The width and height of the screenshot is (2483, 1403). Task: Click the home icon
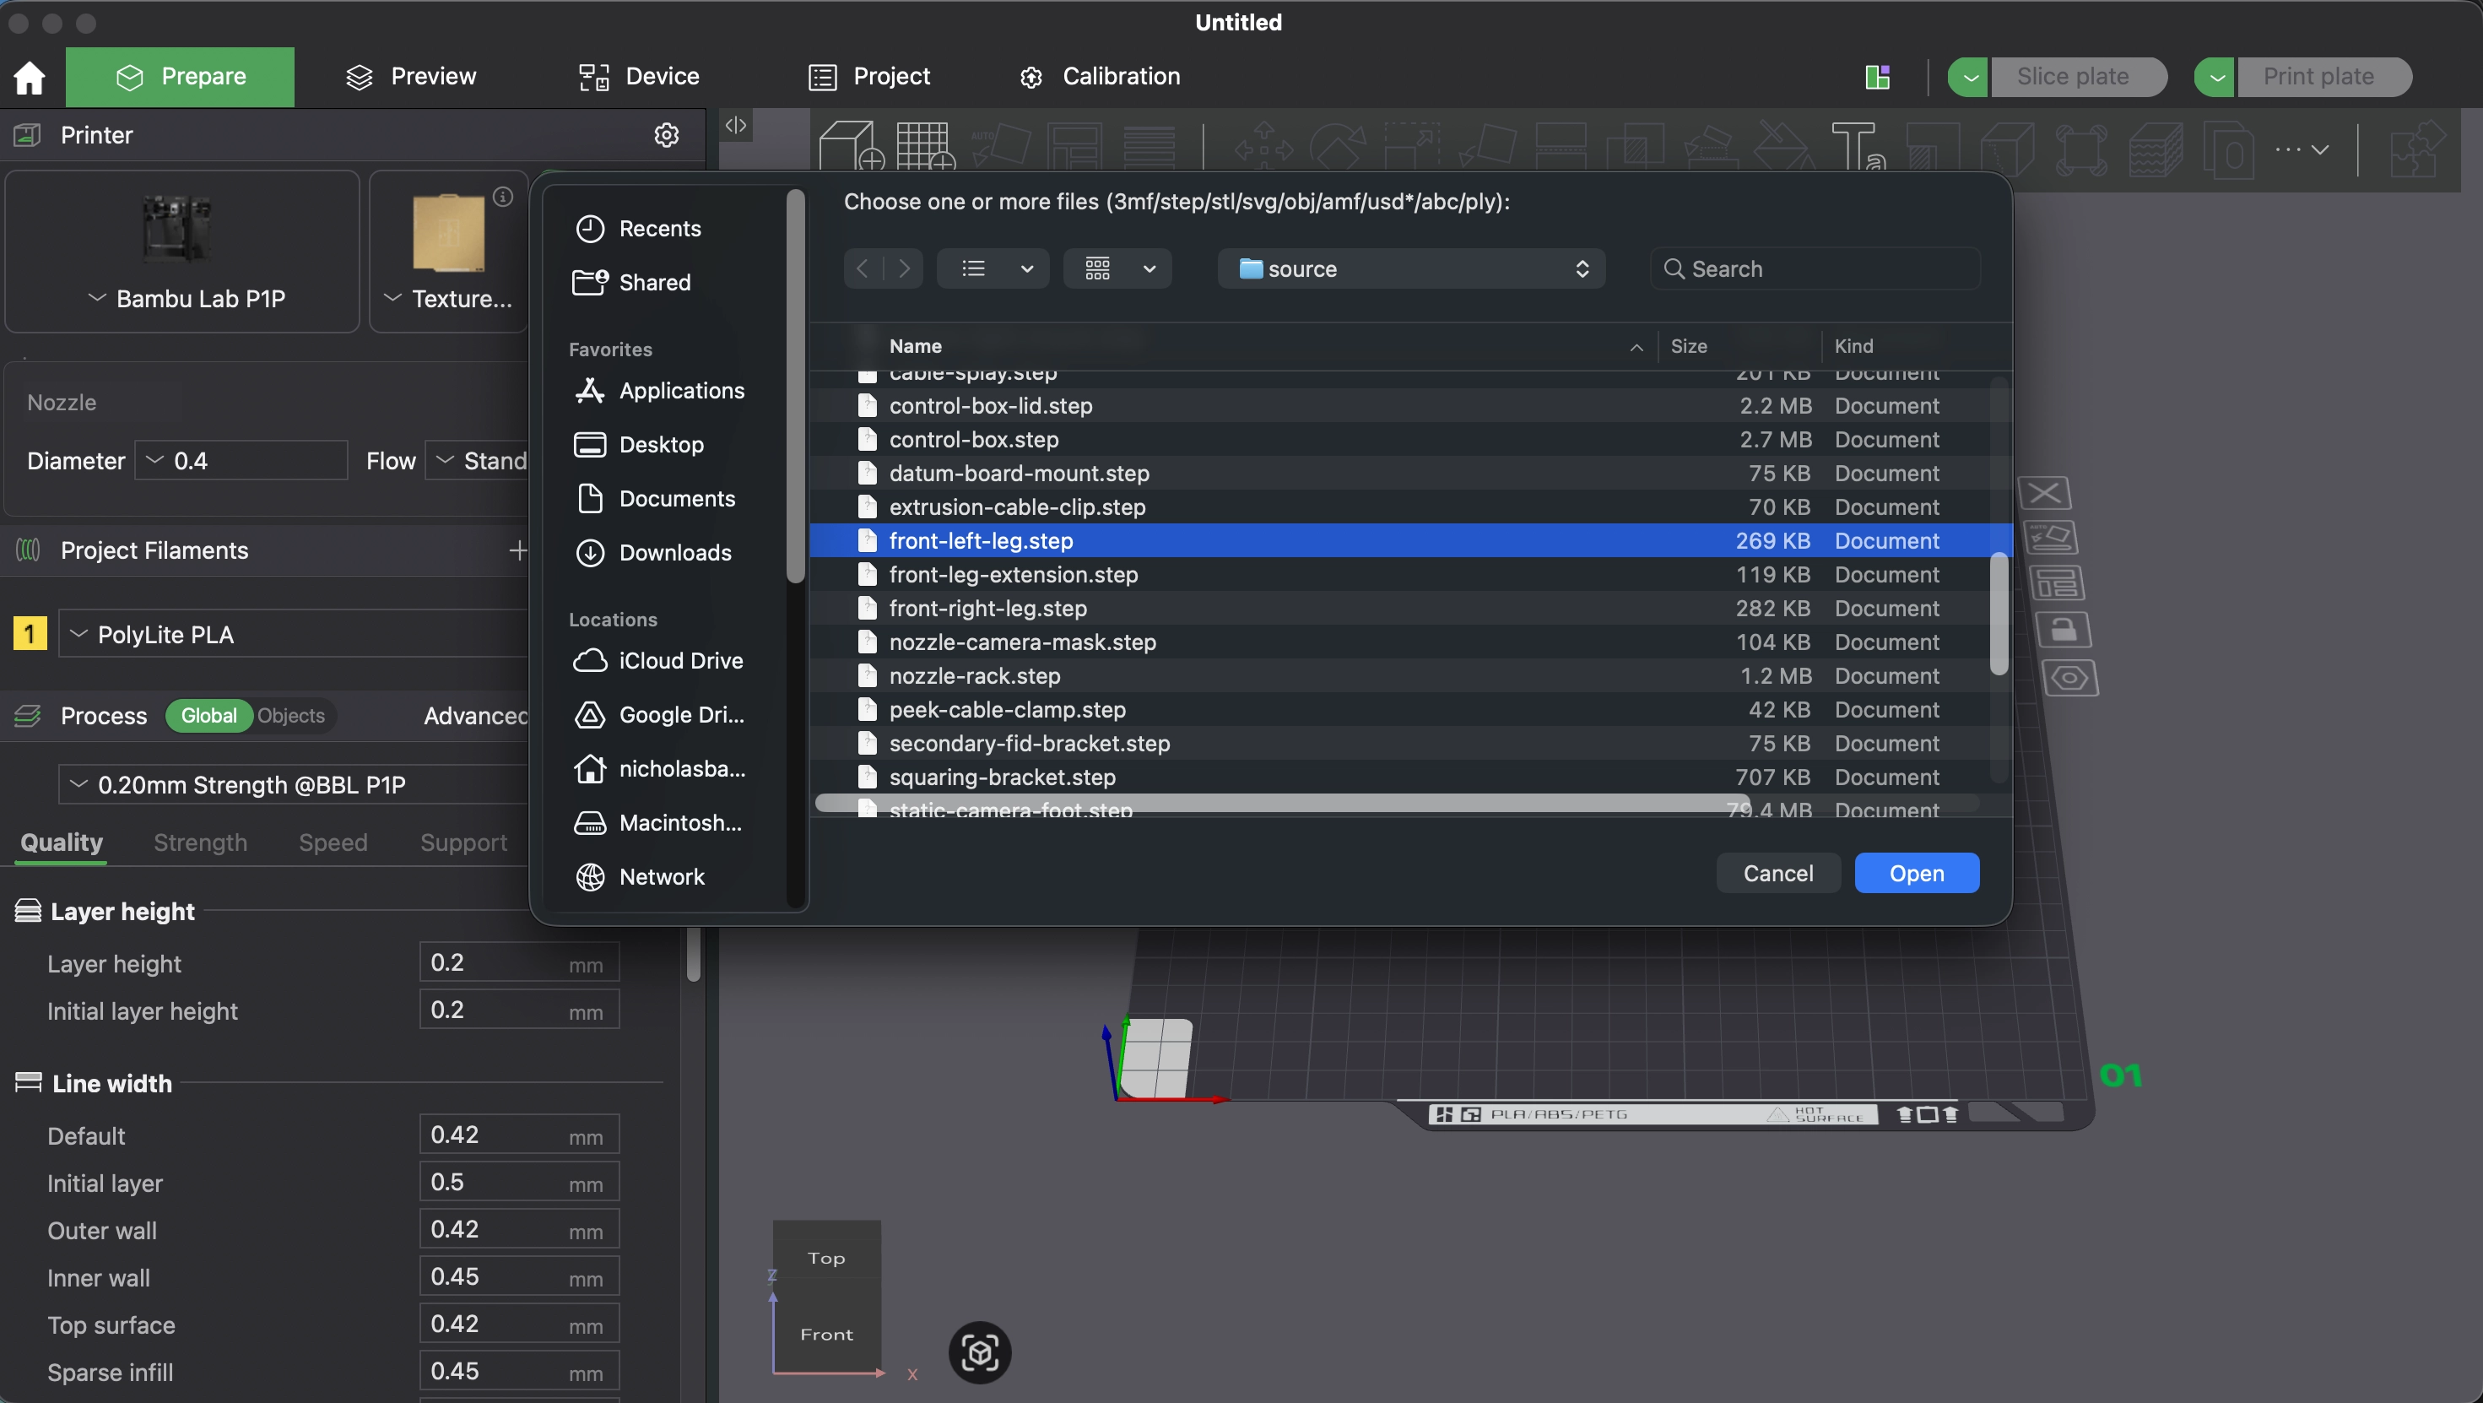point(30,77)
